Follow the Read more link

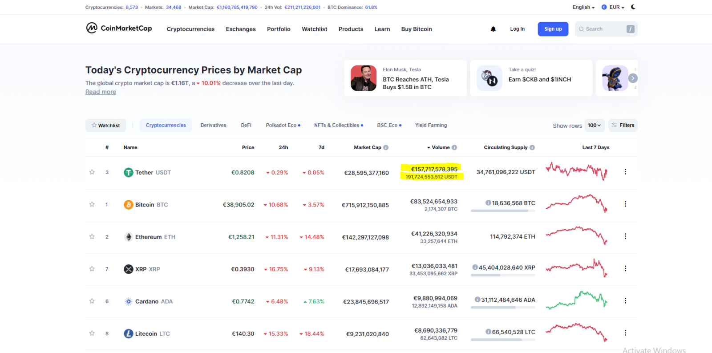[101, 92]
